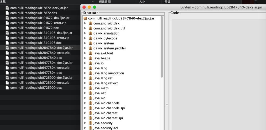Expand the java.nio.channels.spi package node
Image resolution: width=266 pixels, height=130 pixels.
click(x=85, y=108)
